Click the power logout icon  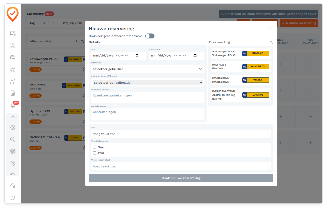coord(13,198)
